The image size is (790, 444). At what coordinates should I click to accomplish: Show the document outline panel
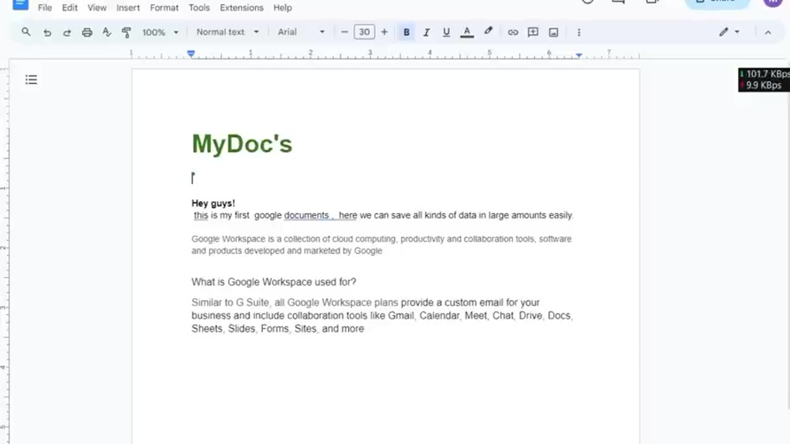31,80
